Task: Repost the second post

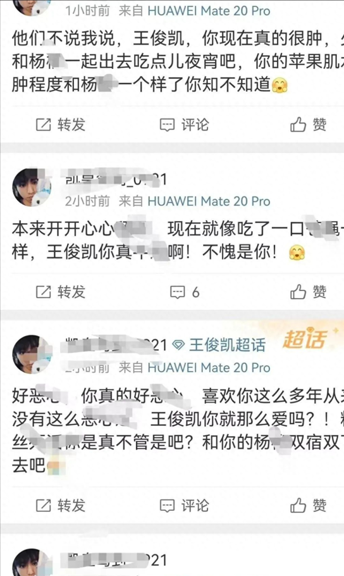Action: click(61, 293)
